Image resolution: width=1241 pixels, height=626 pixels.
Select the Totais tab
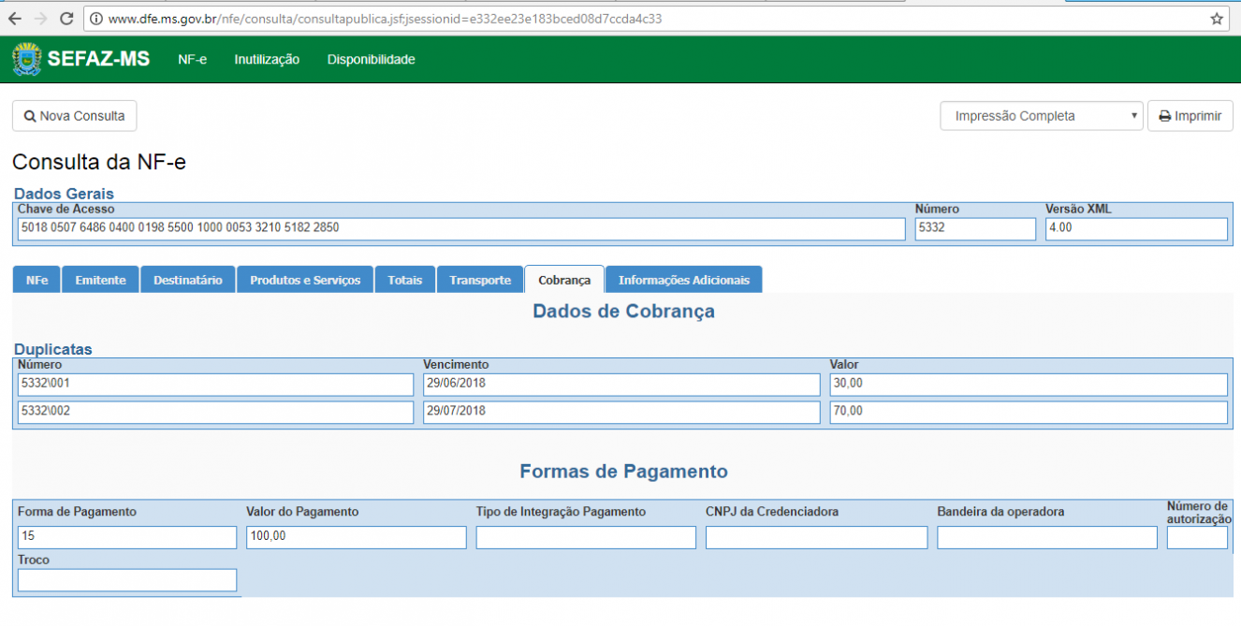coord(405,280)
